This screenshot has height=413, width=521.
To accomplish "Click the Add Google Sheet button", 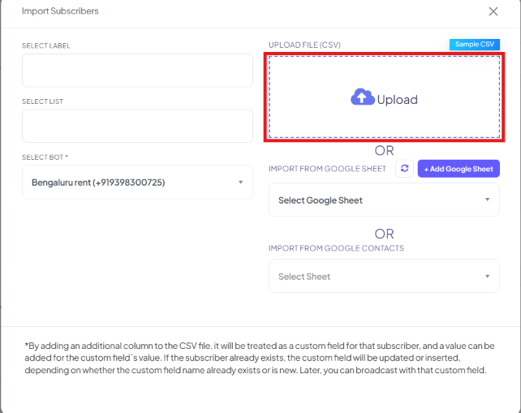I will pyautogui.click(x=459, y=169).
